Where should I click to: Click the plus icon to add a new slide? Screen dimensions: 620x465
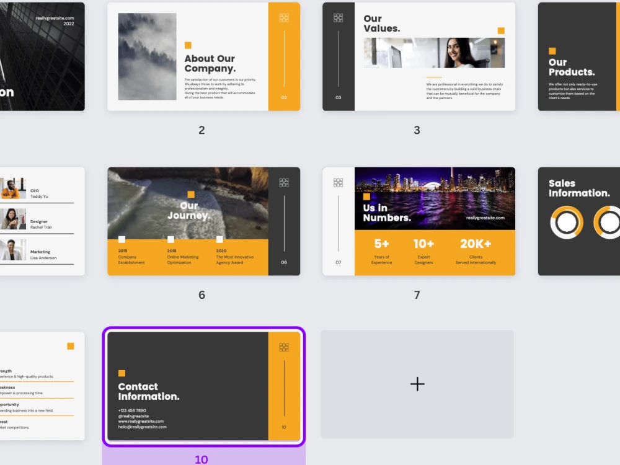[417, 383]
